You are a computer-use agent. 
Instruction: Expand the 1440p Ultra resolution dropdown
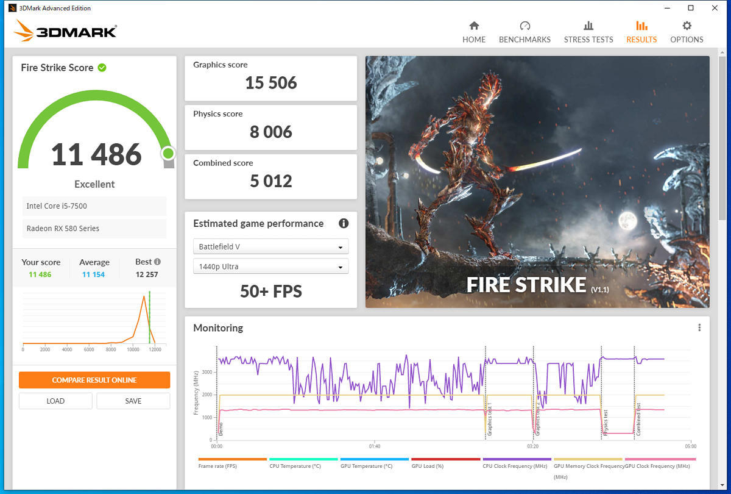pos(270,267)
